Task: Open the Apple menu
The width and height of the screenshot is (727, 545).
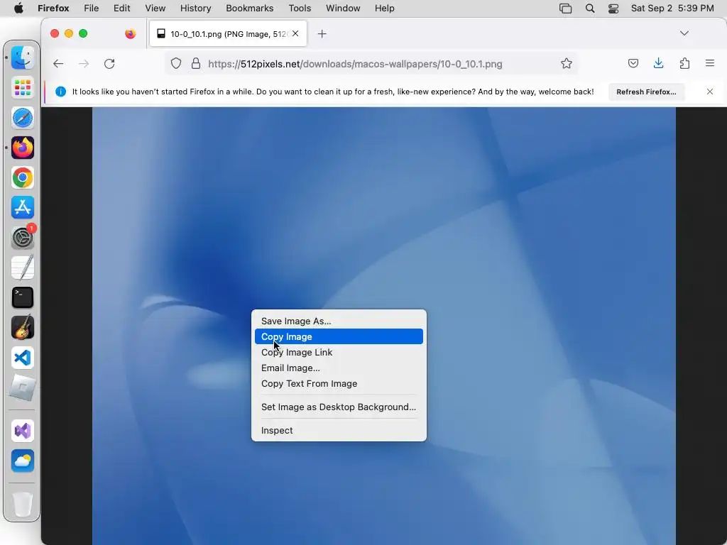Action: tap(19, 9)
